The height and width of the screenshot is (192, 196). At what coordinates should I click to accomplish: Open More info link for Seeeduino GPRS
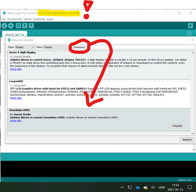[x=16, y=121]
